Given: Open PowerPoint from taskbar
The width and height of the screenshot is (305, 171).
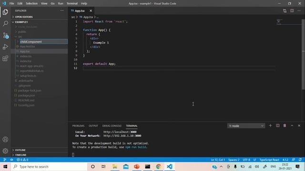Looking at the screenshot, I should pos(137,167).
